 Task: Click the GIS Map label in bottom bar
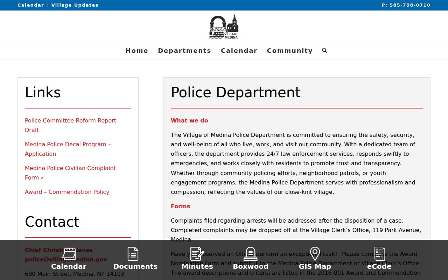pos(315,266)
